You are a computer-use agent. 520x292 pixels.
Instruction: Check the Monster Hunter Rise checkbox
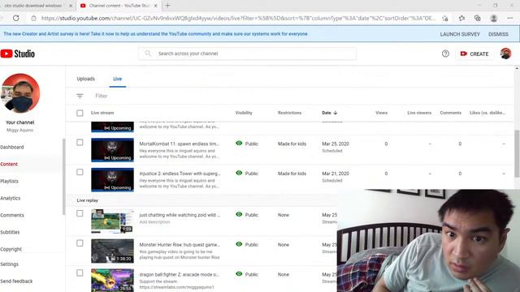(80, 243)
